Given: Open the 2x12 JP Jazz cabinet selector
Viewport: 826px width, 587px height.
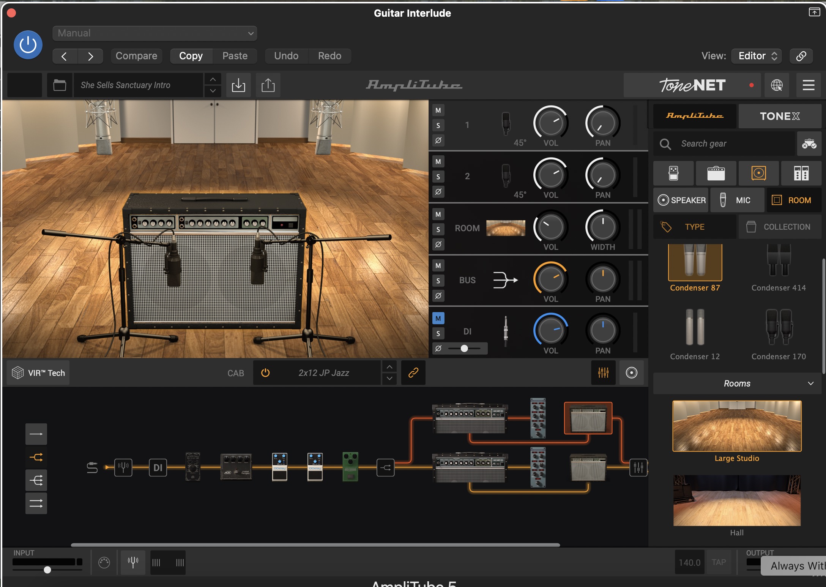Looking at the screenshot, I should tap(324, 373).
